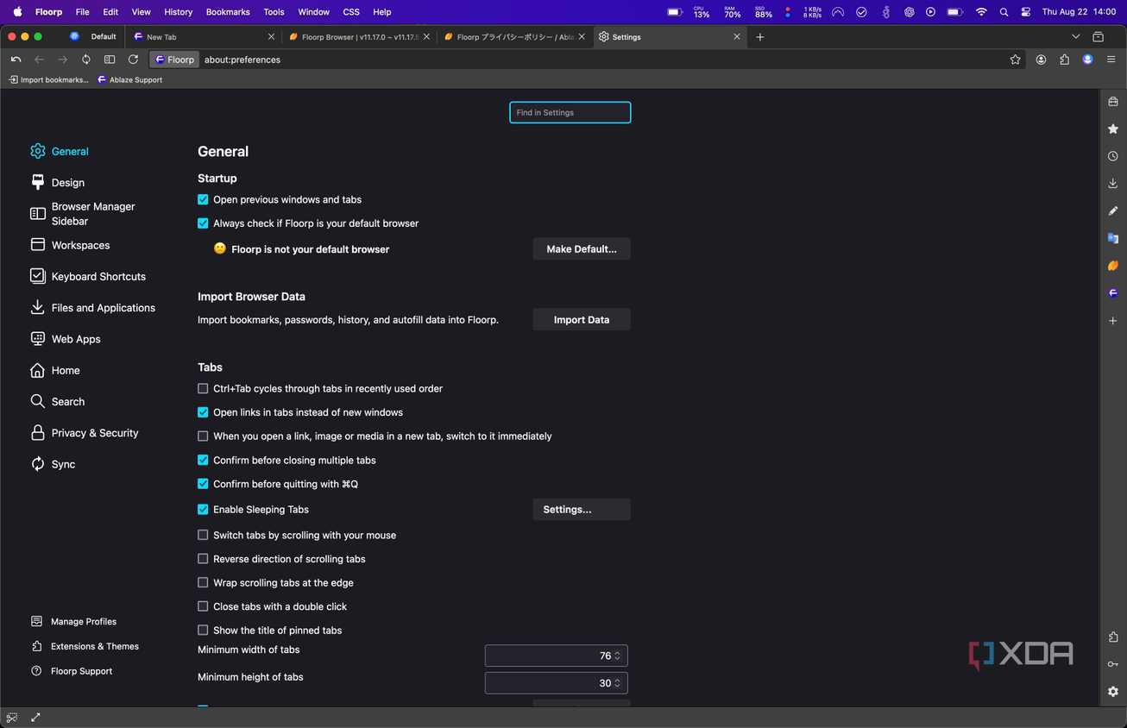The width and height of the screenshot is (1127, 728).
Task: Open the application hamburger menu
Action: click(1111, 60)
